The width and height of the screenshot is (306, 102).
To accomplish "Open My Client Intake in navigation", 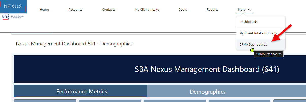I will 147,10.
